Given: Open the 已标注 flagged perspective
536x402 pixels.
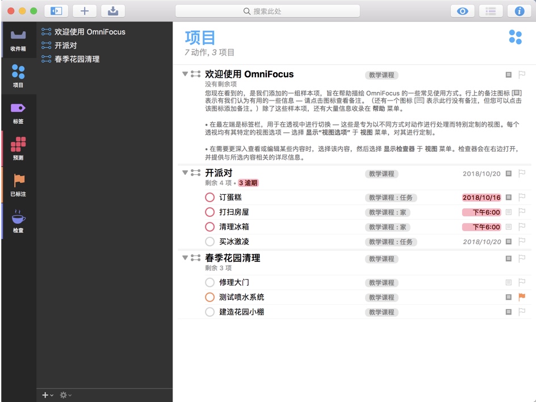Looking at the screenshot, I should pyautogui.click(x=18, y=185).
